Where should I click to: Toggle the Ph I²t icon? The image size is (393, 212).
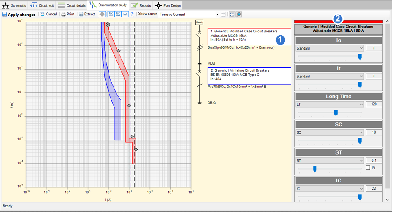[132, 14]
